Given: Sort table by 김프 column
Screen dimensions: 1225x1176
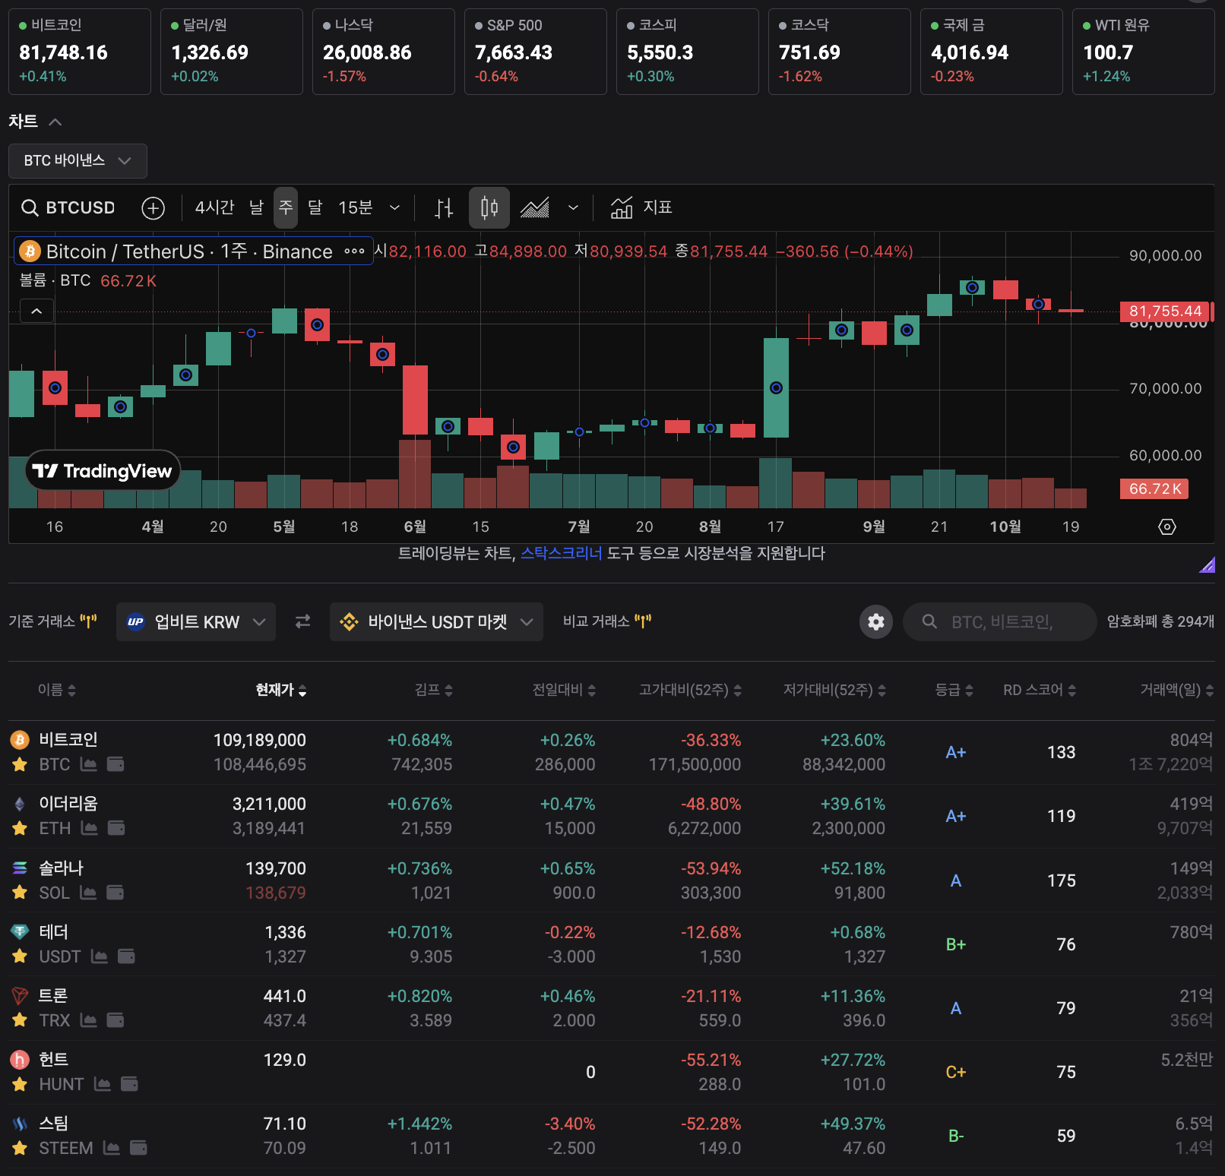Looking at the screenshot, I should [x=434, y=690].
